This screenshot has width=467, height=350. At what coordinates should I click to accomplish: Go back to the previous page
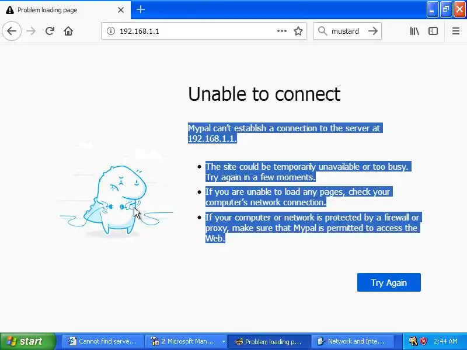[x=12, y=31]
